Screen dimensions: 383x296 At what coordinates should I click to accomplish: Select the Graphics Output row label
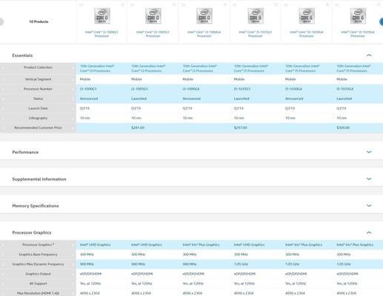point(38,274)
